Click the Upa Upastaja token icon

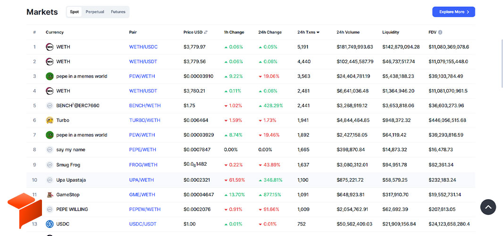(x=50, y=180)
